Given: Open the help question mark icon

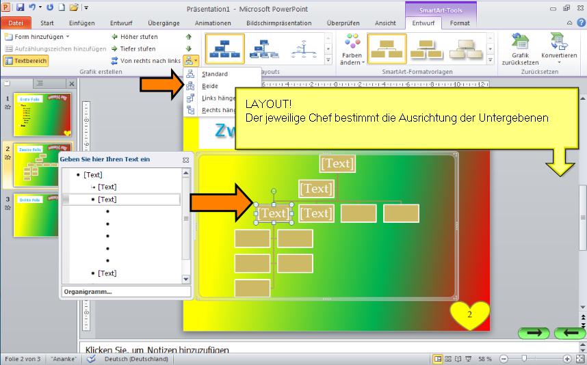Looking at the screenshot, I should point(581,23).
